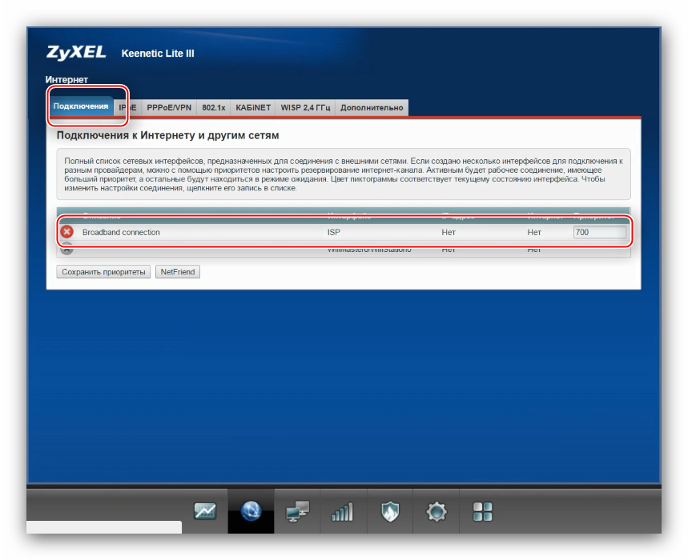Open the system settings gear icon
688x560 pixels.
coord(437,511)
